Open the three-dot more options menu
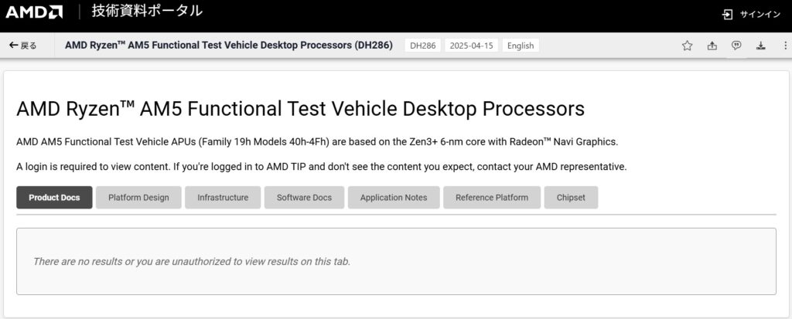This screenshot has height=319, width=792. coord(783,46)
